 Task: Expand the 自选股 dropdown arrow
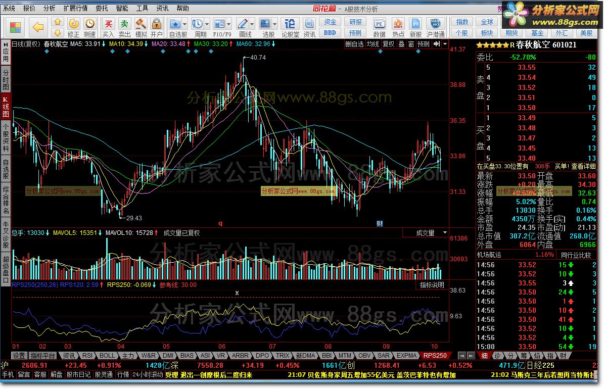[x=185, y=24]
